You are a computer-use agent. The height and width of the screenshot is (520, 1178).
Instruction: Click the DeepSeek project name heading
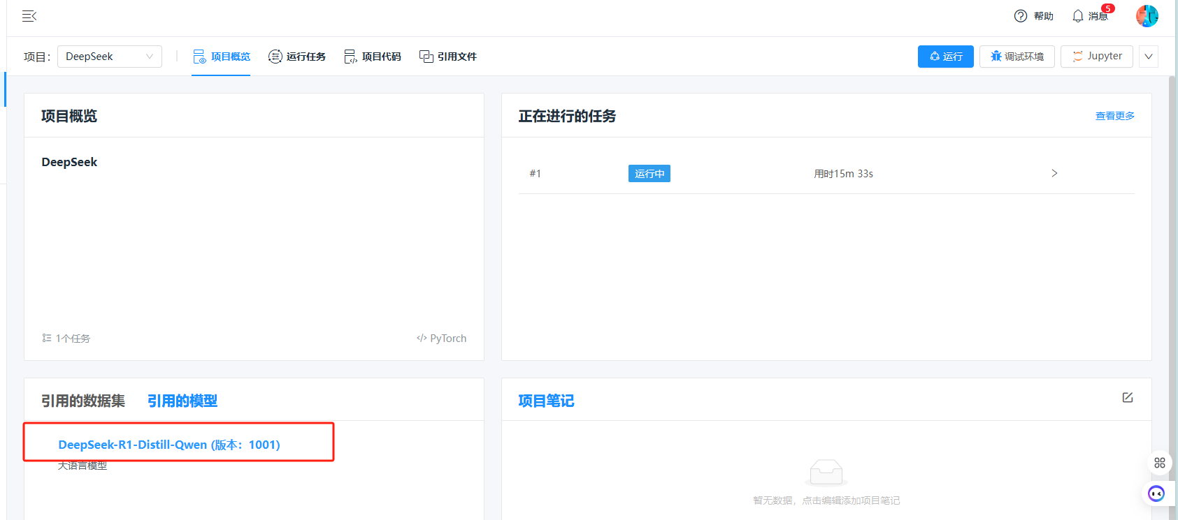[69, 162]
